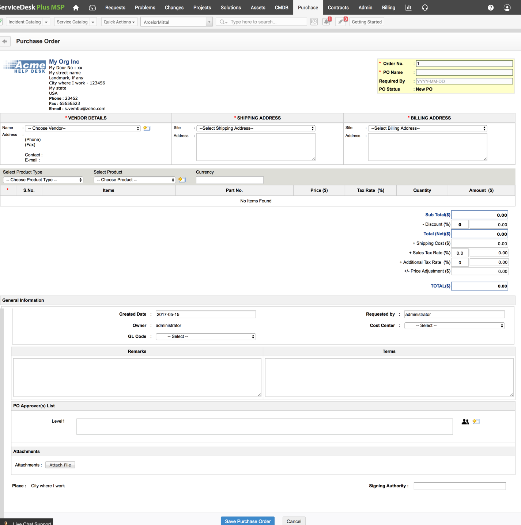Expand the Choose Vendor dropdown
The image size is (521, 525).
point(83,128)
